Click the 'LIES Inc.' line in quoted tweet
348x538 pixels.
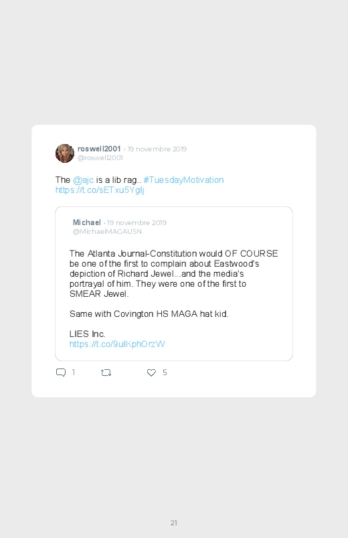click(x=87, y=334)
